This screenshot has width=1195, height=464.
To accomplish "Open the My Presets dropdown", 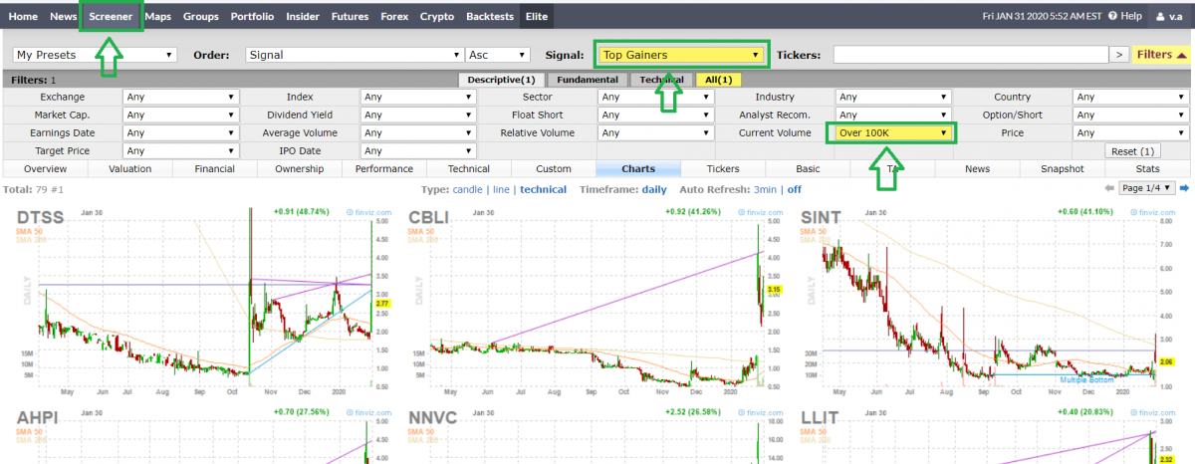I will [94, 55].
